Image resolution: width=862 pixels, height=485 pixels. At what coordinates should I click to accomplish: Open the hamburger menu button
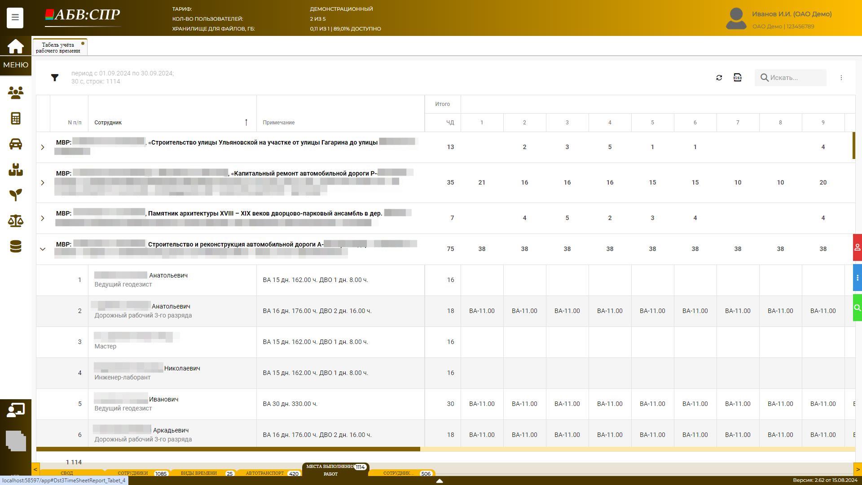(15, 18)
